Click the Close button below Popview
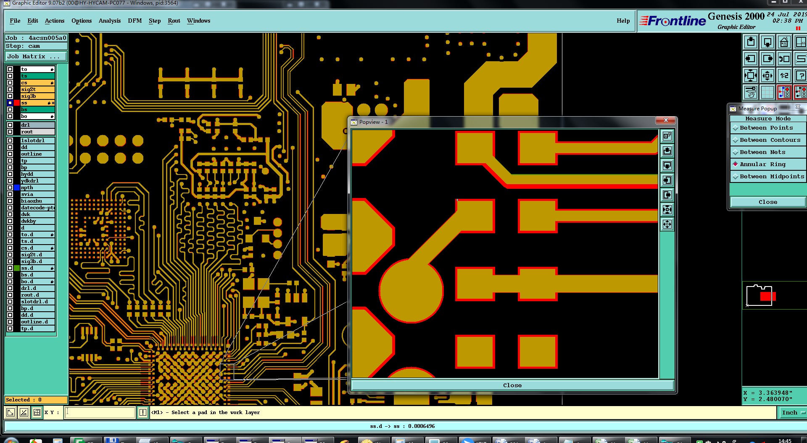The image size is (807, 443). 512,386
